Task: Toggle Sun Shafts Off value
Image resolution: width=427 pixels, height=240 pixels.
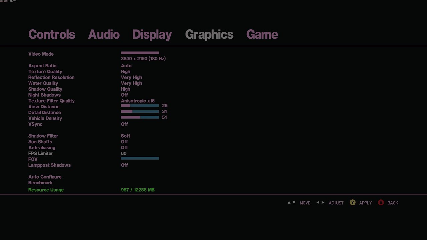Action: pyautogui.click(x=124, y=142)
